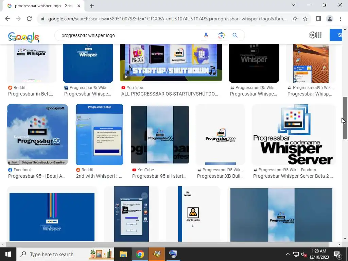This screenshot has height=261, width=348.
Task: Open a new browser tab
Action: click(92, 6)
